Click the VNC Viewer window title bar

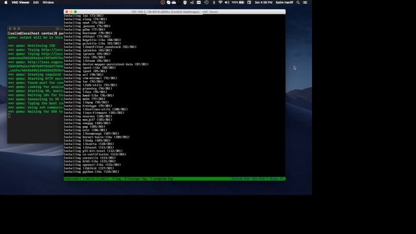(175, 12)
